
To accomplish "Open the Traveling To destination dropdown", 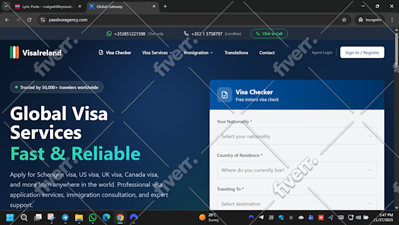I will point(297,204).
